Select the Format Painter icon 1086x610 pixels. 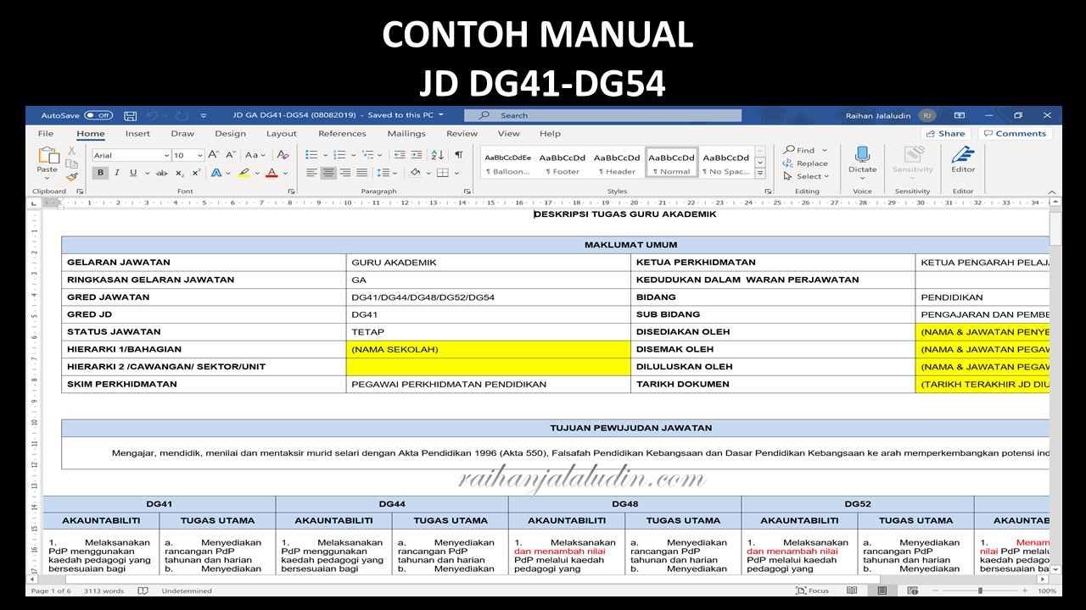(72, 176)
